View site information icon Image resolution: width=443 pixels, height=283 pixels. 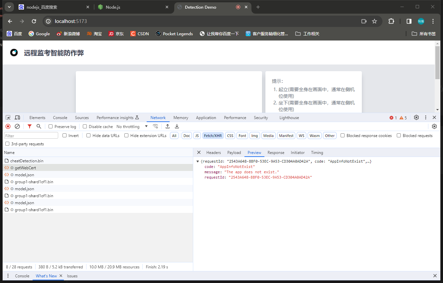point(48,21)
